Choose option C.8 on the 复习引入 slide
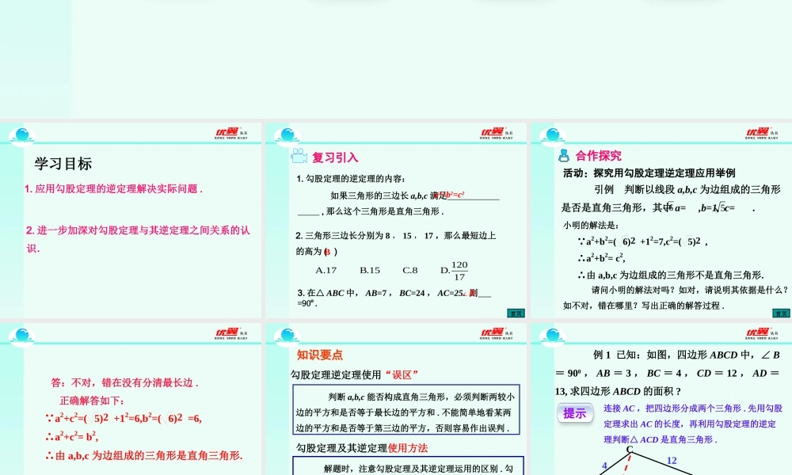 click(x=410, y=269)
